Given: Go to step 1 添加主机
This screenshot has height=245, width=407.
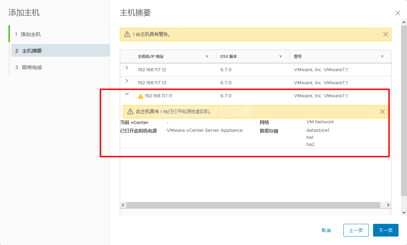Looking at the screenshot, I should click(x=31, y=34).
